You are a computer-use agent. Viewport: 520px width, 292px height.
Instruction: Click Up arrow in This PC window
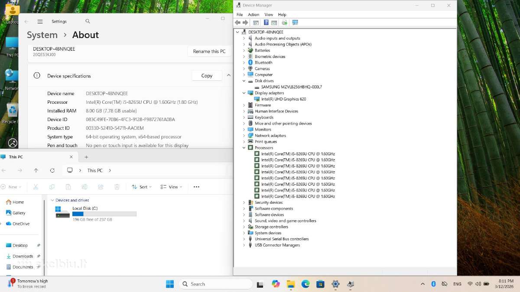point(36,170)
